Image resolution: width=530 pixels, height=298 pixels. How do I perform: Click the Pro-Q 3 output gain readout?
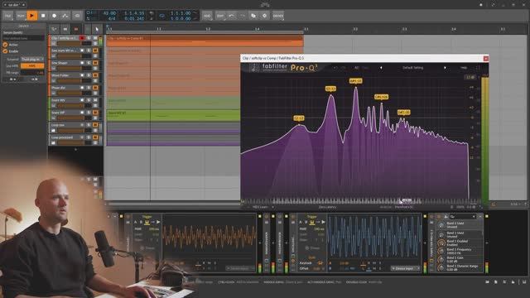(x=471, y=207)
